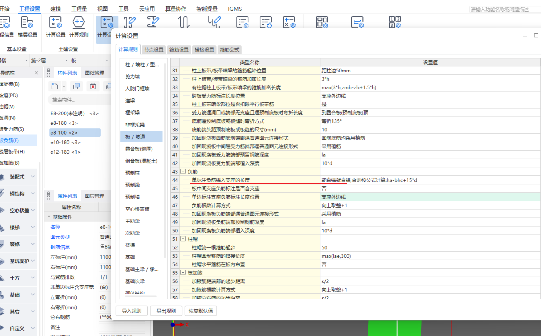Create a new component with the new-component icon
The width and height of the screenshot is (541, 336).
55,86
